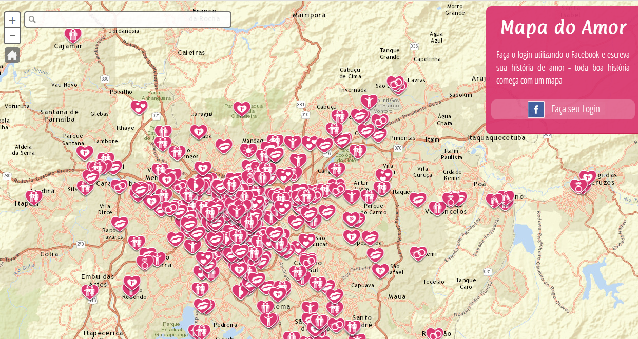Click the 'Cidade Kemel' map label
This screenshot has width=638, height=339.
[452, 174]
